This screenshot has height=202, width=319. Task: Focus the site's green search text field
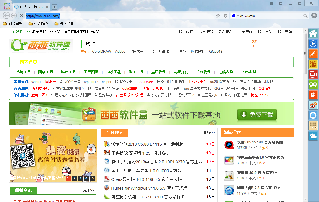coord(167,44)
